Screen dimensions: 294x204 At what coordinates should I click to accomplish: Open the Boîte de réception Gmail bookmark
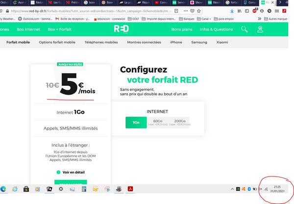tap(73, 19)
